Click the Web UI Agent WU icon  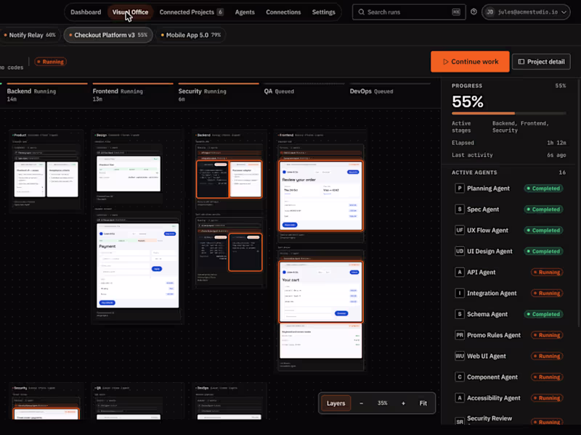(460, 356)
